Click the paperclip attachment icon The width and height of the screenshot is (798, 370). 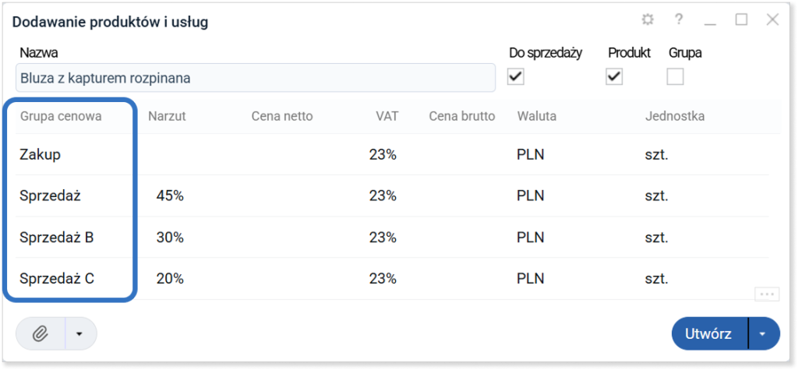pyautogui.click(x=41, y=334)
